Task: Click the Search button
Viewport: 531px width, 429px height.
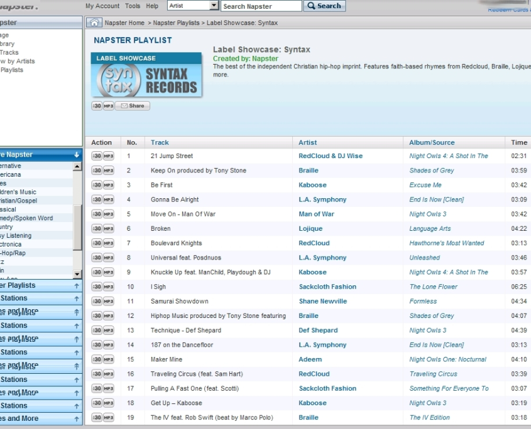Action: pos(324,6)
